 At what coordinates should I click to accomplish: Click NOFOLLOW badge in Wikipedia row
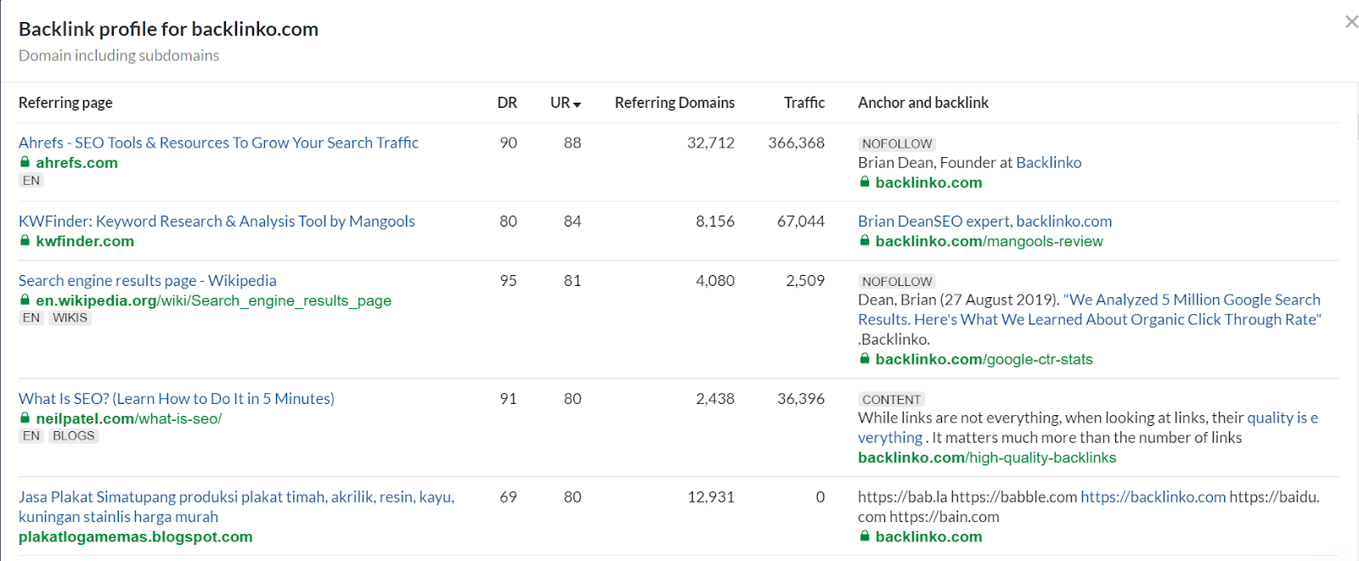897,282
